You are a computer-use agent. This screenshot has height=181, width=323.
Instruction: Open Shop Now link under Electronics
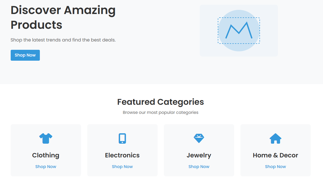[122, 167]
